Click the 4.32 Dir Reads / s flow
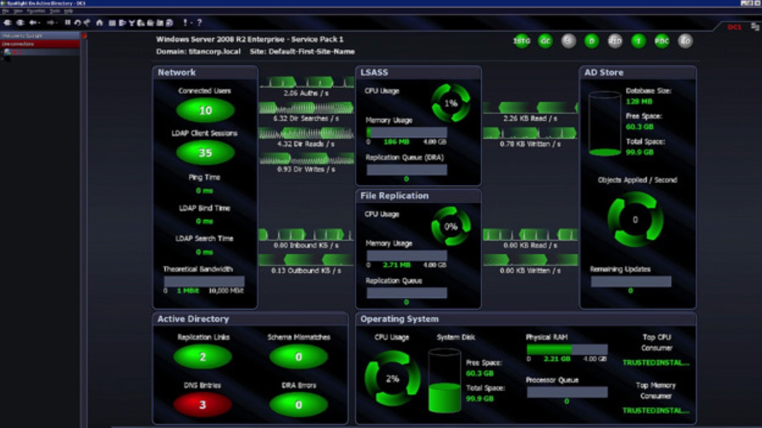 click(x=307, y=137)
